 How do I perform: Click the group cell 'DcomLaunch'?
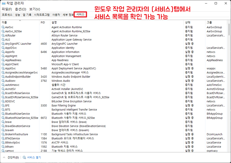point(215,134)
